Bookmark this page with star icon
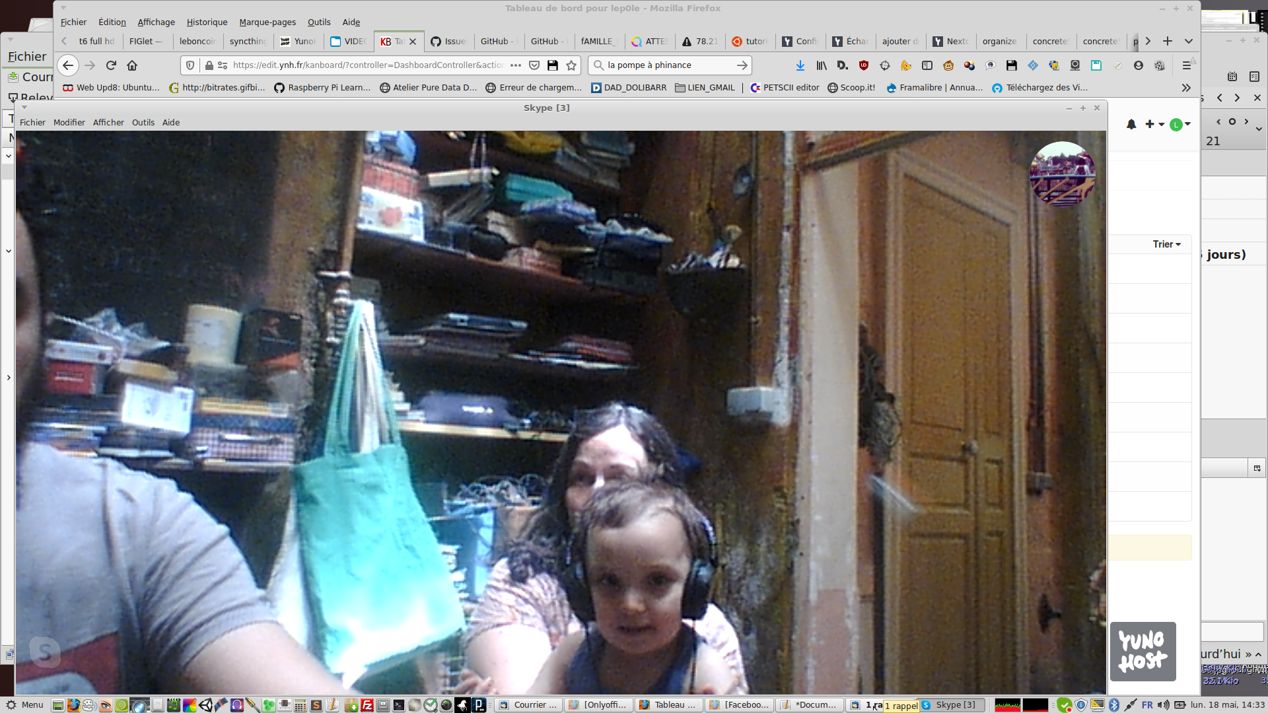 coord(571,65)
